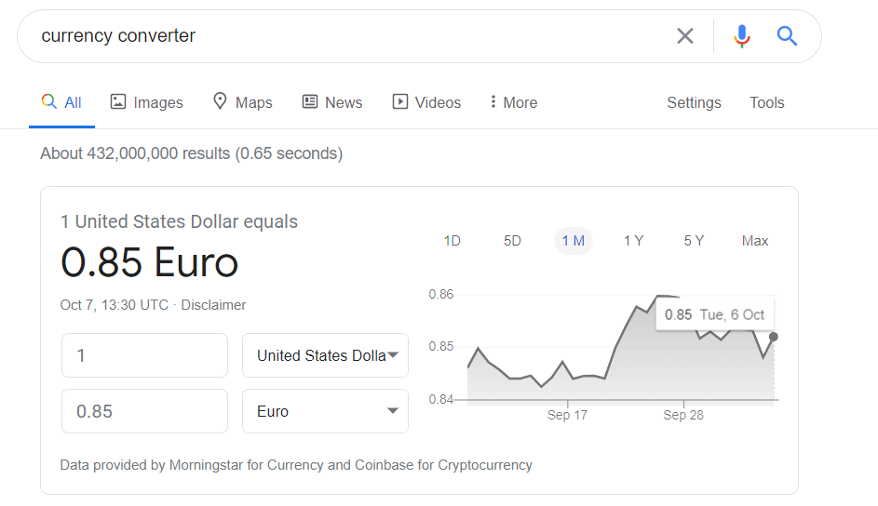Clear the search box with the X icon

point(685,36)
